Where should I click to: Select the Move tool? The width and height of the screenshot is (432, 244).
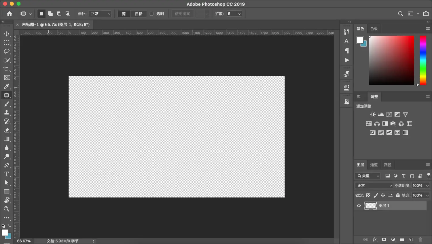[x=7, y=34]
